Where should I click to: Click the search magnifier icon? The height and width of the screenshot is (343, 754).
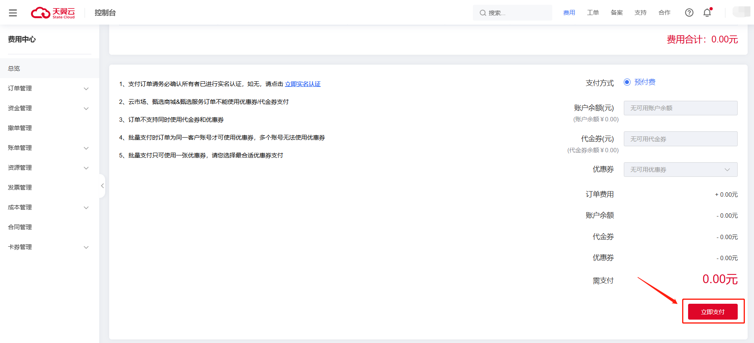tap(483, 13)
